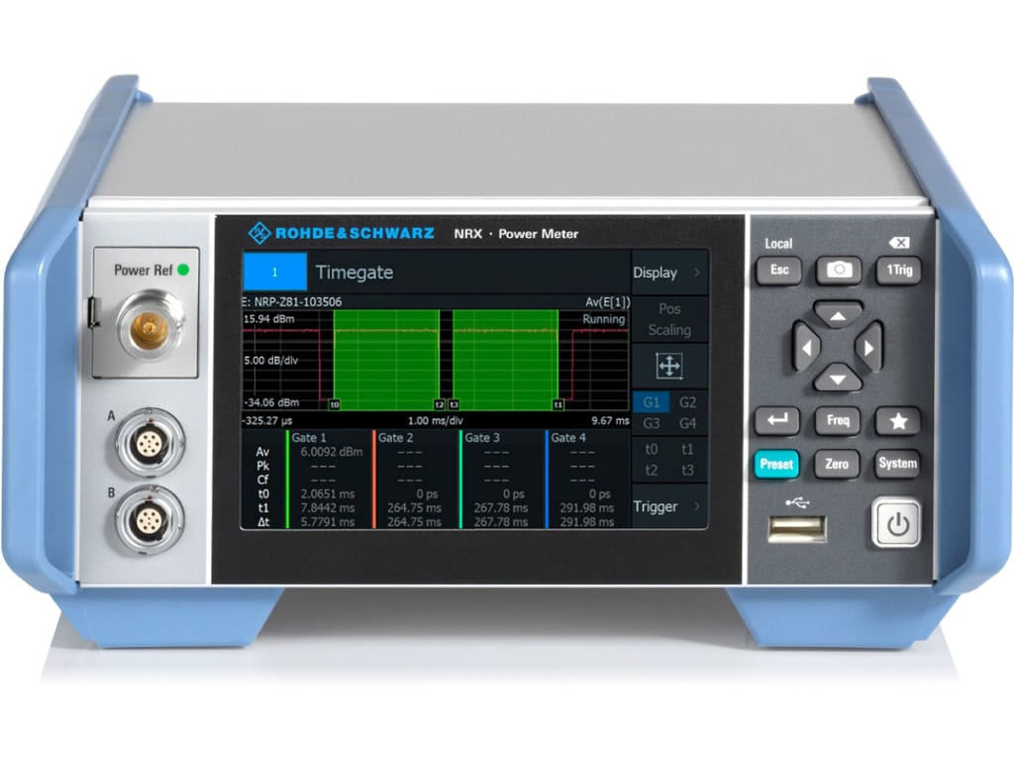Viewport: 1014px width, 761px height.
Task: Click the front USB port
Action: pos(797,528)
